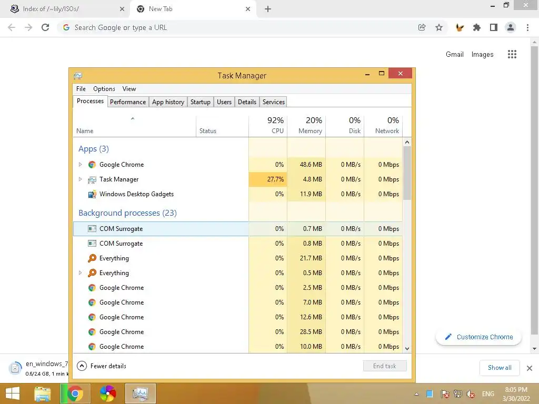Click Show all downloads button
Screen dimensions: 539x404
500,368
